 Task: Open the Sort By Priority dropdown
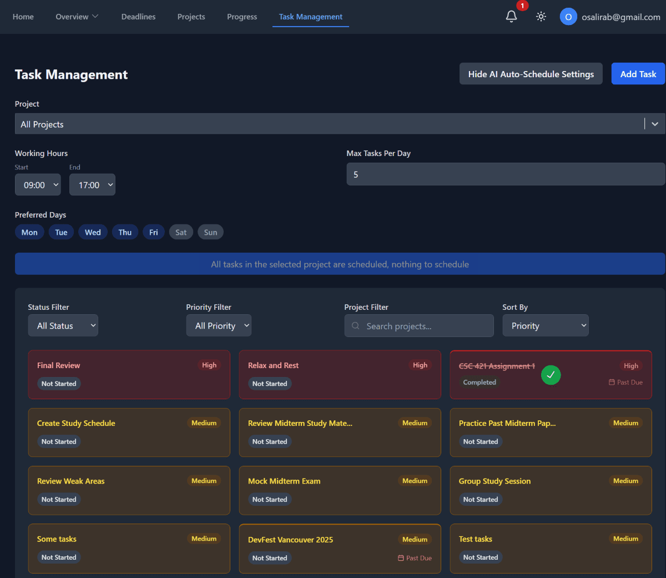(546, 325)
